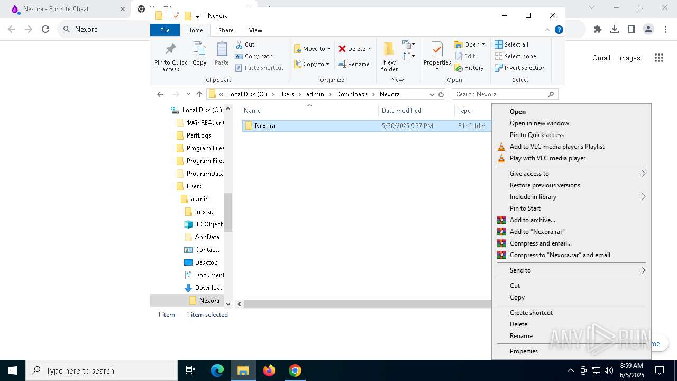Click Images link in Chrome
This screenshot has width=677, height=381.
pyautogui.click(x=629, y=58)
